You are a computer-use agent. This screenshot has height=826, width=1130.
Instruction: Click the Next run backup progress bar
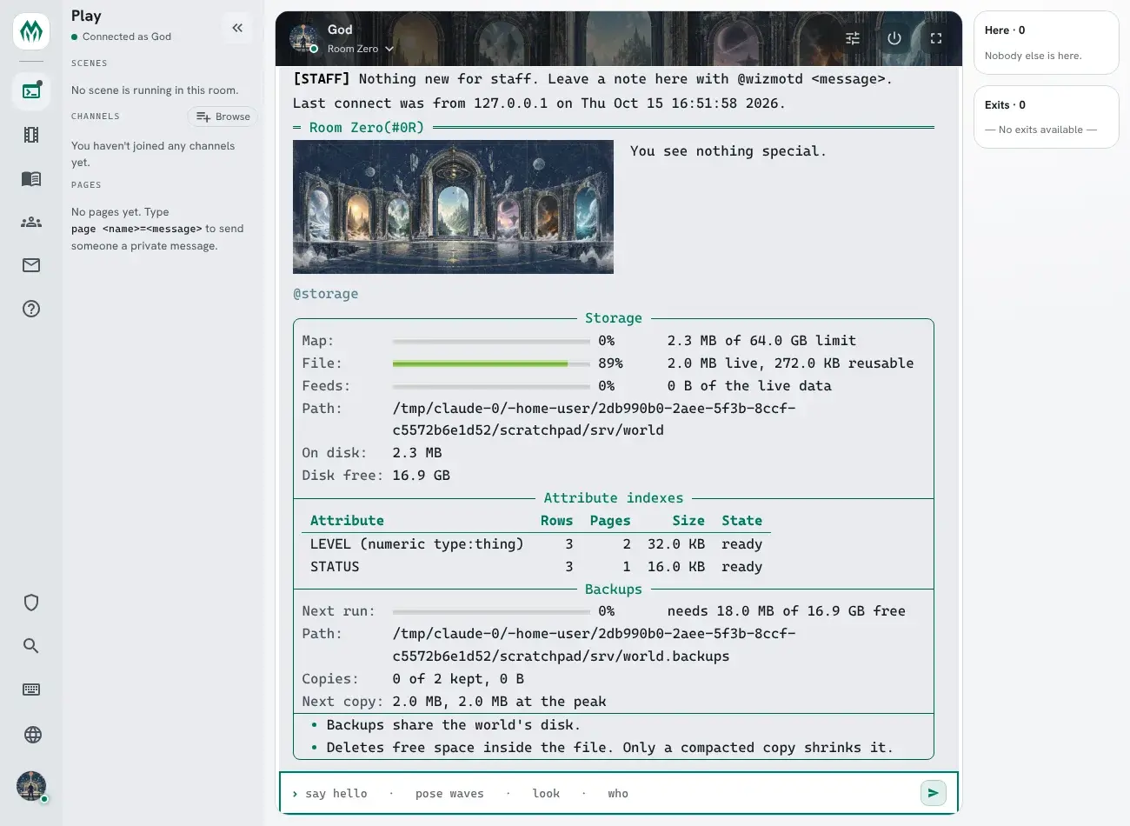click(x=491, y=611)
